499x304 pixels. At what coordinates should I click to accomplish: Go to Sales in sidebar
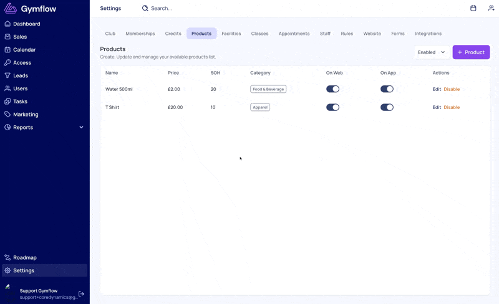pos(20,37)
